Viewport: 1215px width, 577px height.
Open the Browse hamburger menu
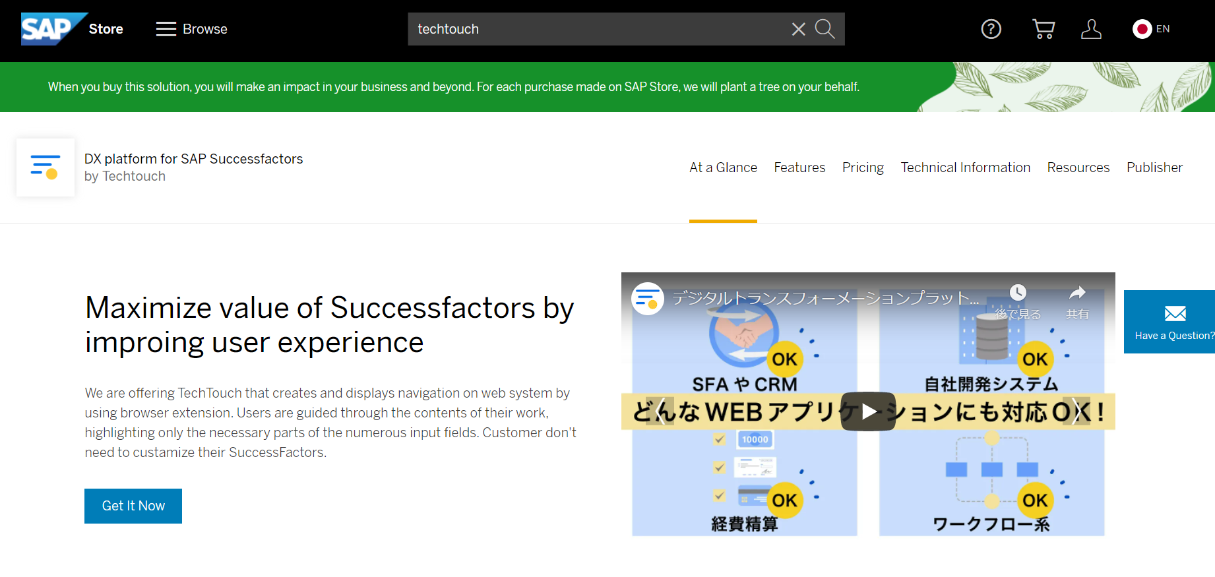click(191, 29)
